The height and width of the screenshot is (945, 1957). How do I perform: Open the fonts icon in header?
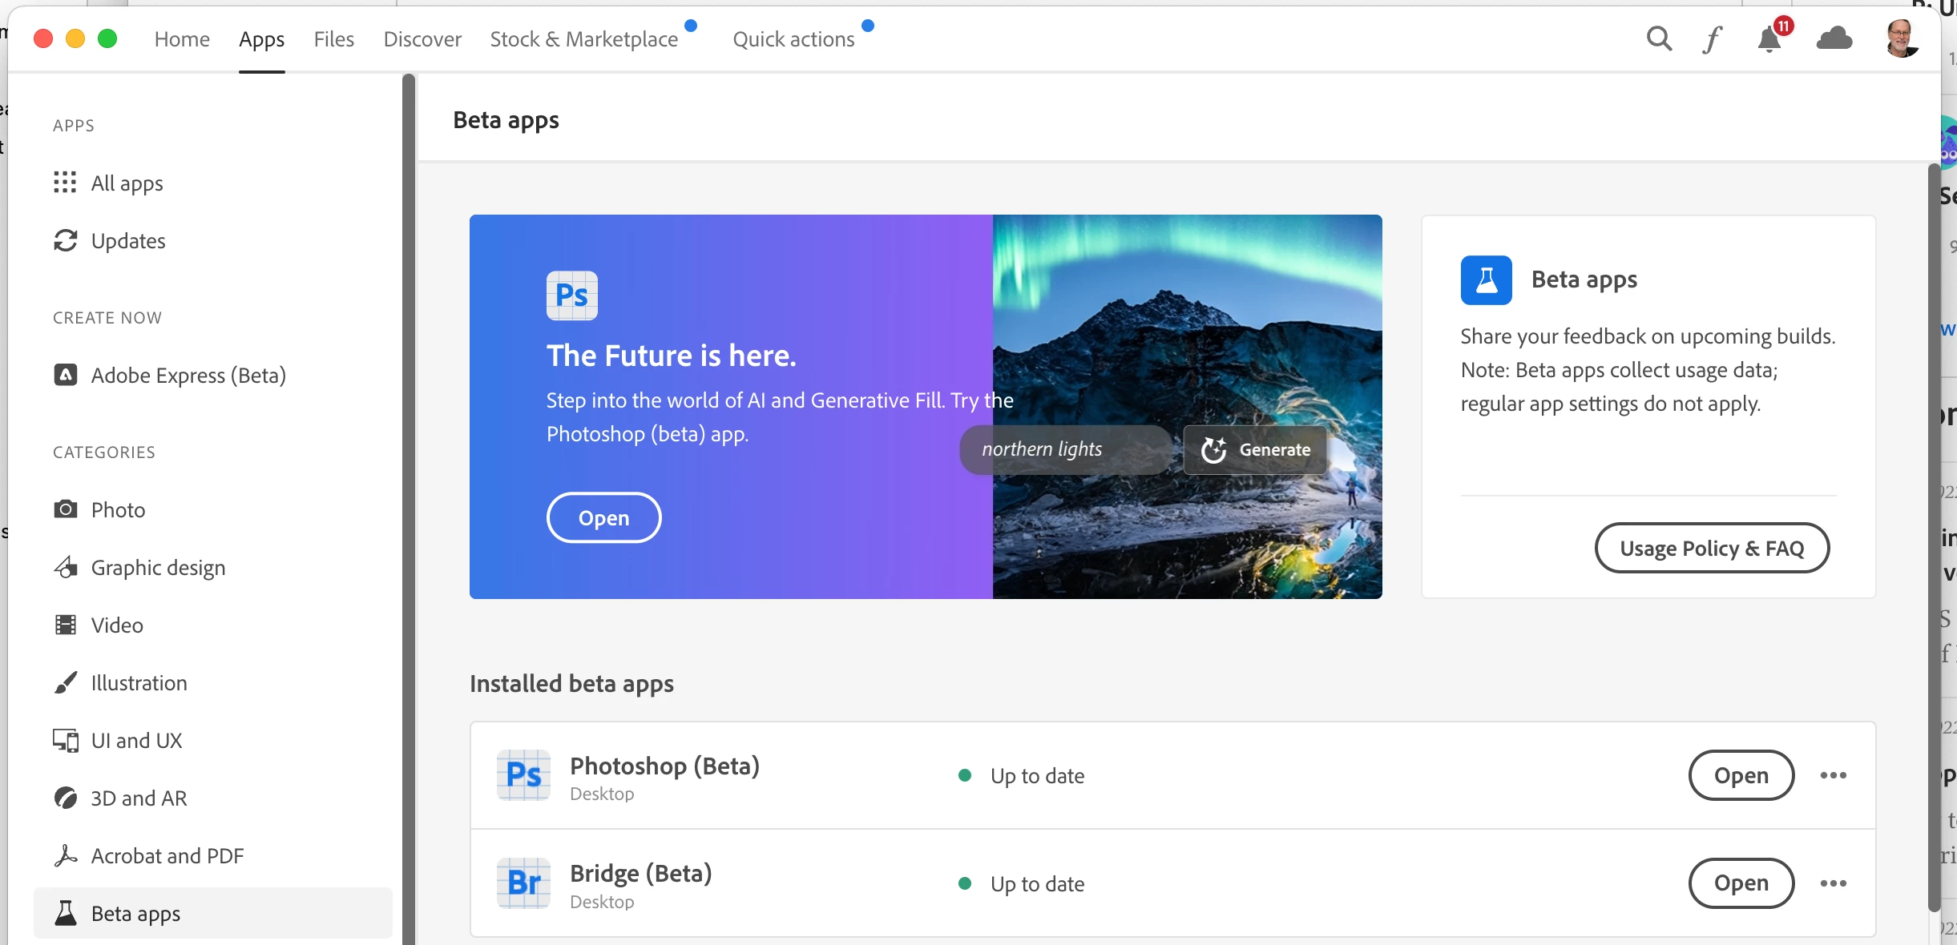(x=1712, y=38)
